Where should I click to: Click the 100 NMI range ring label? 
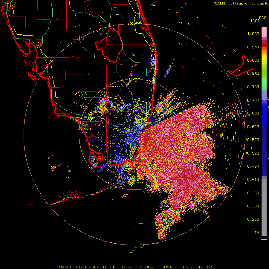coord(134,24)
